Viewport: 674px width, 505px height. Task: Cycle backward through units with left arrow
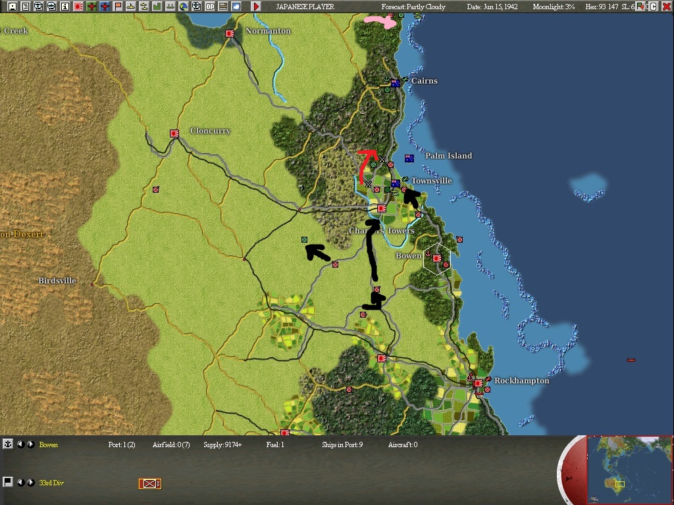(x=20, y=483)
